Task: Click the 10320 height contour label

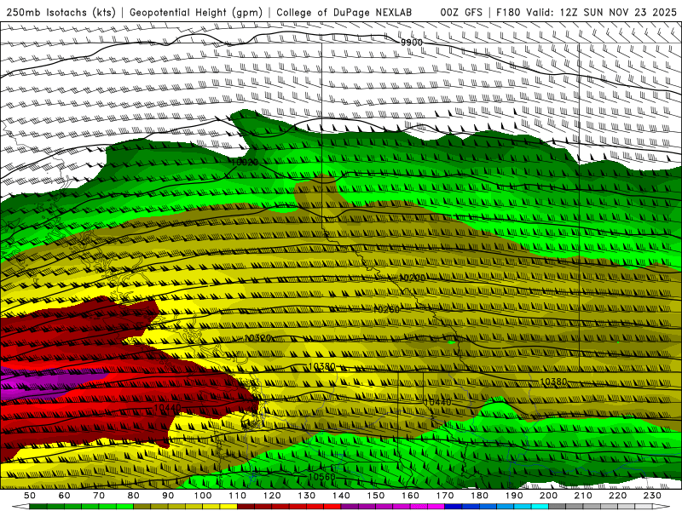Action: tap(257, 337)
